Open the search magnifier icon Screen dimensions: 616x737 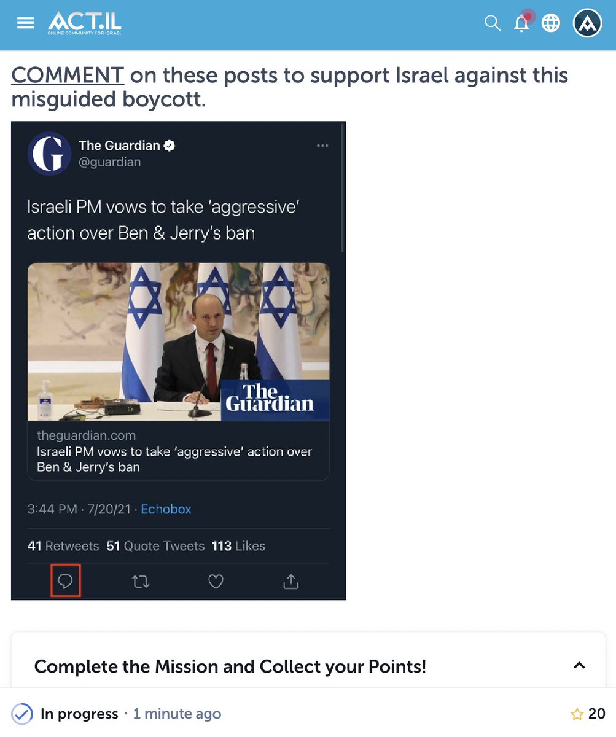click(x=493, y=23)
